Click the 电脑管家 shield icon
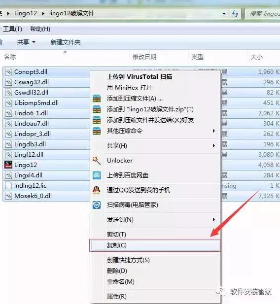 click(97, 205)
